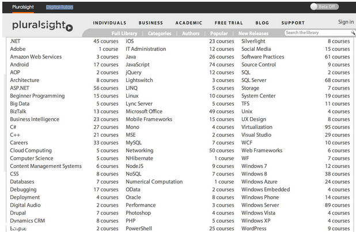
Task: Open the Cloud Computing category
Action: pos(31,151)
